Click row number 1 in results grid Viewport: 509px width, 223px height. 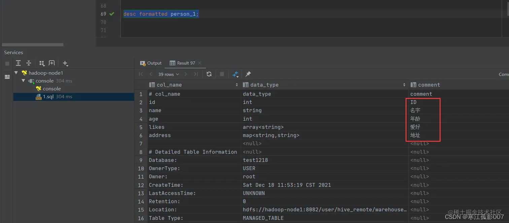141,94
